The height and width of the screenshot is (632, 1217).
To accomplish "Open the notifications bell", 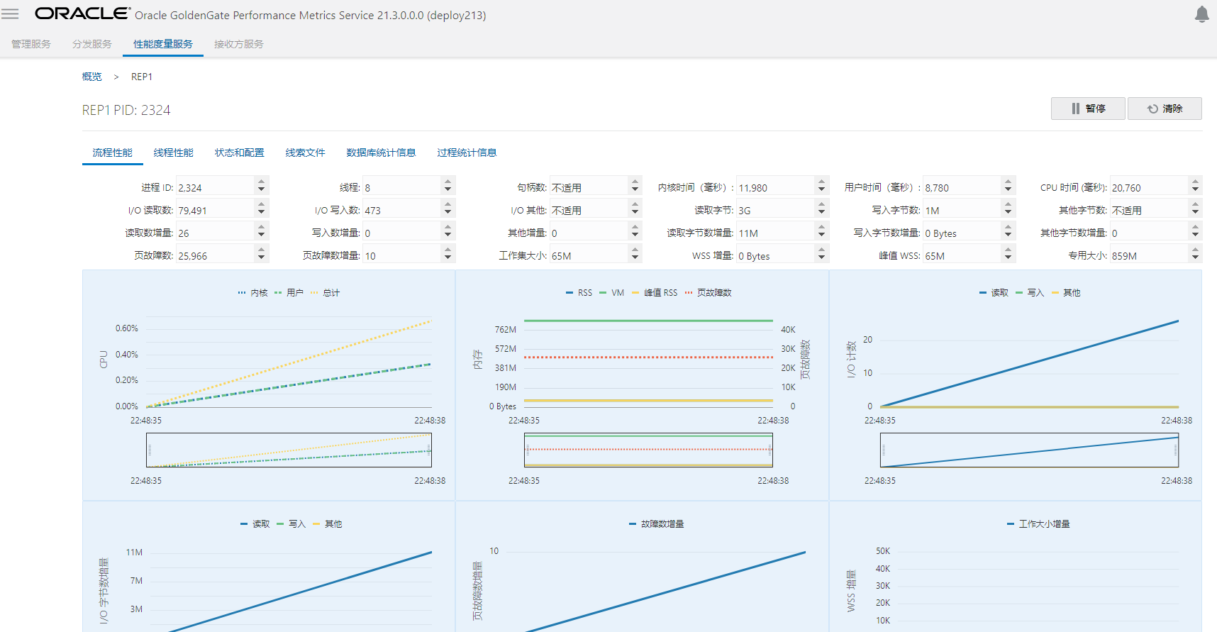I will click(x=1201, y=14).
